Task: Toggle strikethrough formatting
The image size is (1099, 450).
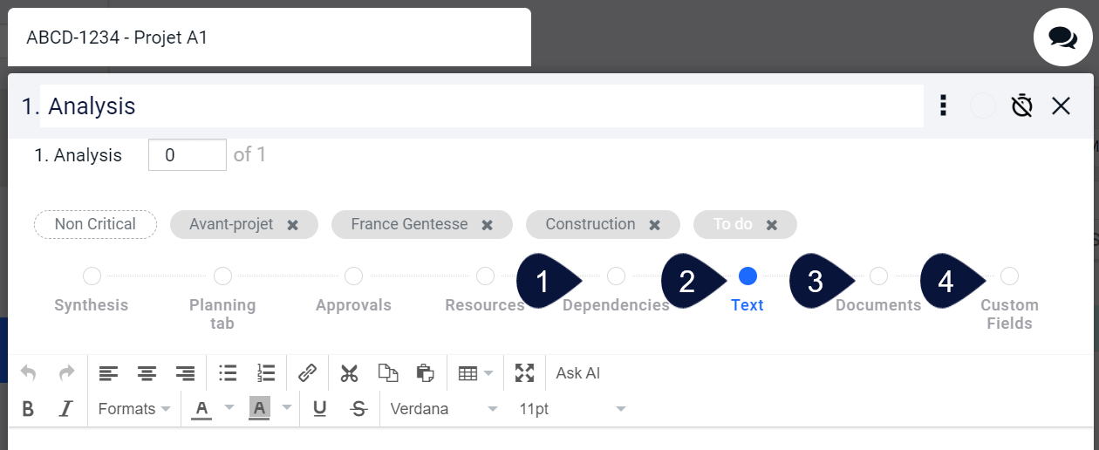Action: (x=358, y=409)
